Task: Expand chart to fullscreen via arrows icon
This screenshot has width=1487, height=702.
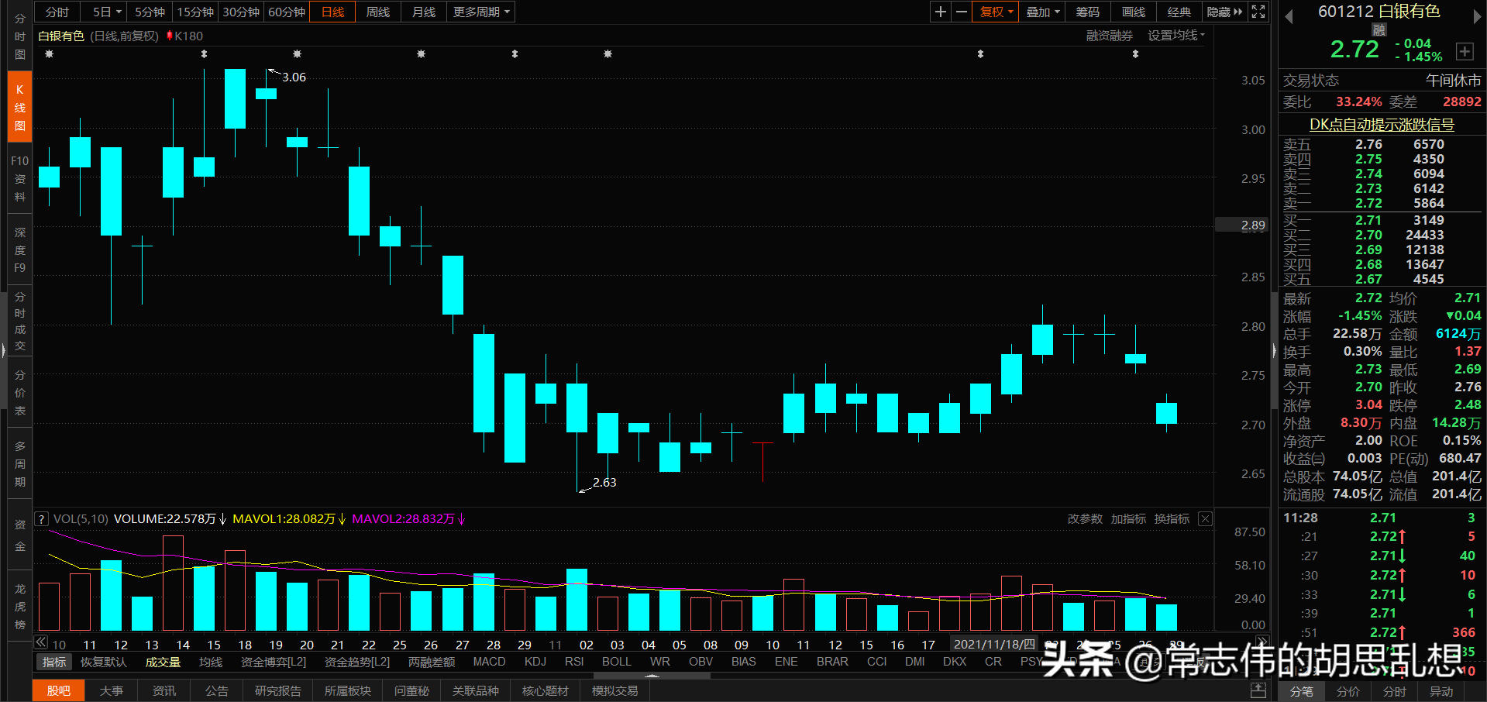Action: tap(1258, 12)
